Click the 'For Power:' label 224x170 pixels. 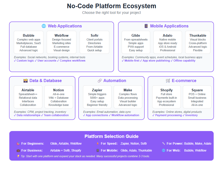(x=175, y=144)
